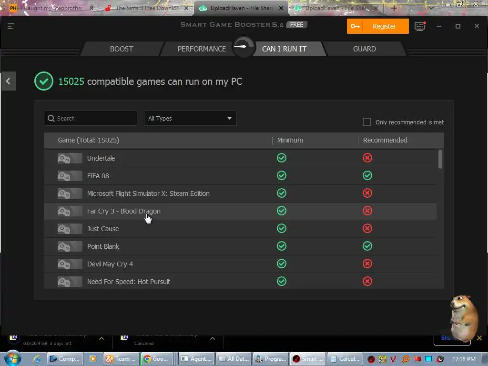Click the FREE badge next to the title
The height and width of the screenshot is (366, 488).
pyautogui.click(x=296, y=25)
